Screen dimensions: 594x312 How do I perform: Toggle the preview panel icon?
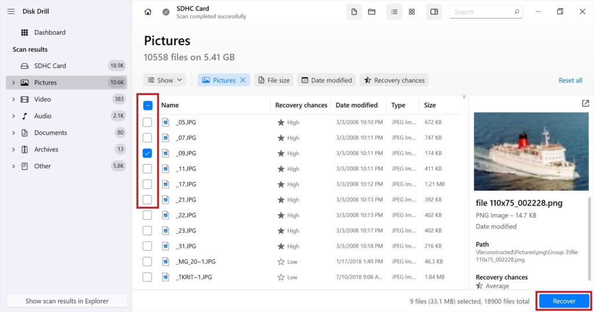tap(434, 12)
